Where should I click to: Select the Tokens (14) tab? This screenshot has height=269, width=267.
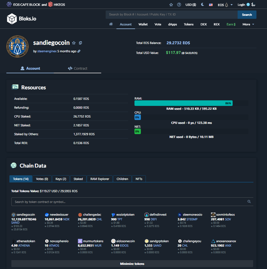point(21,179)
